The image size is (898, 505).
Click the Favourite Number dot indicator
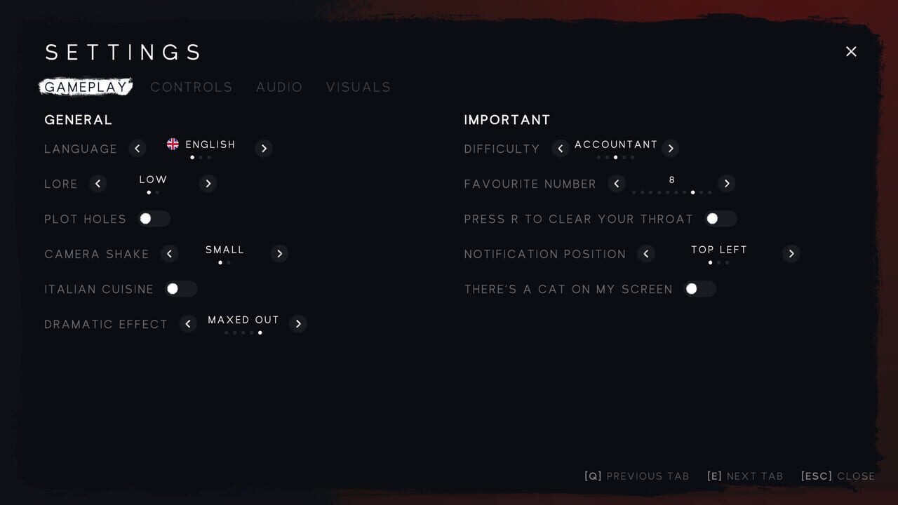[671, 192]
